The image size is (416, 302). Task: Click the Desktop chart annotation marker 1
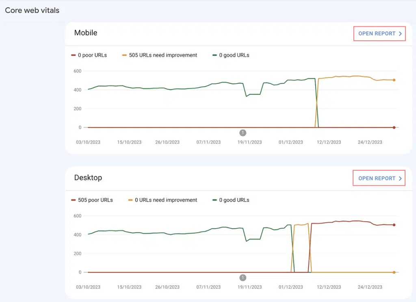[x=243, y=278]
